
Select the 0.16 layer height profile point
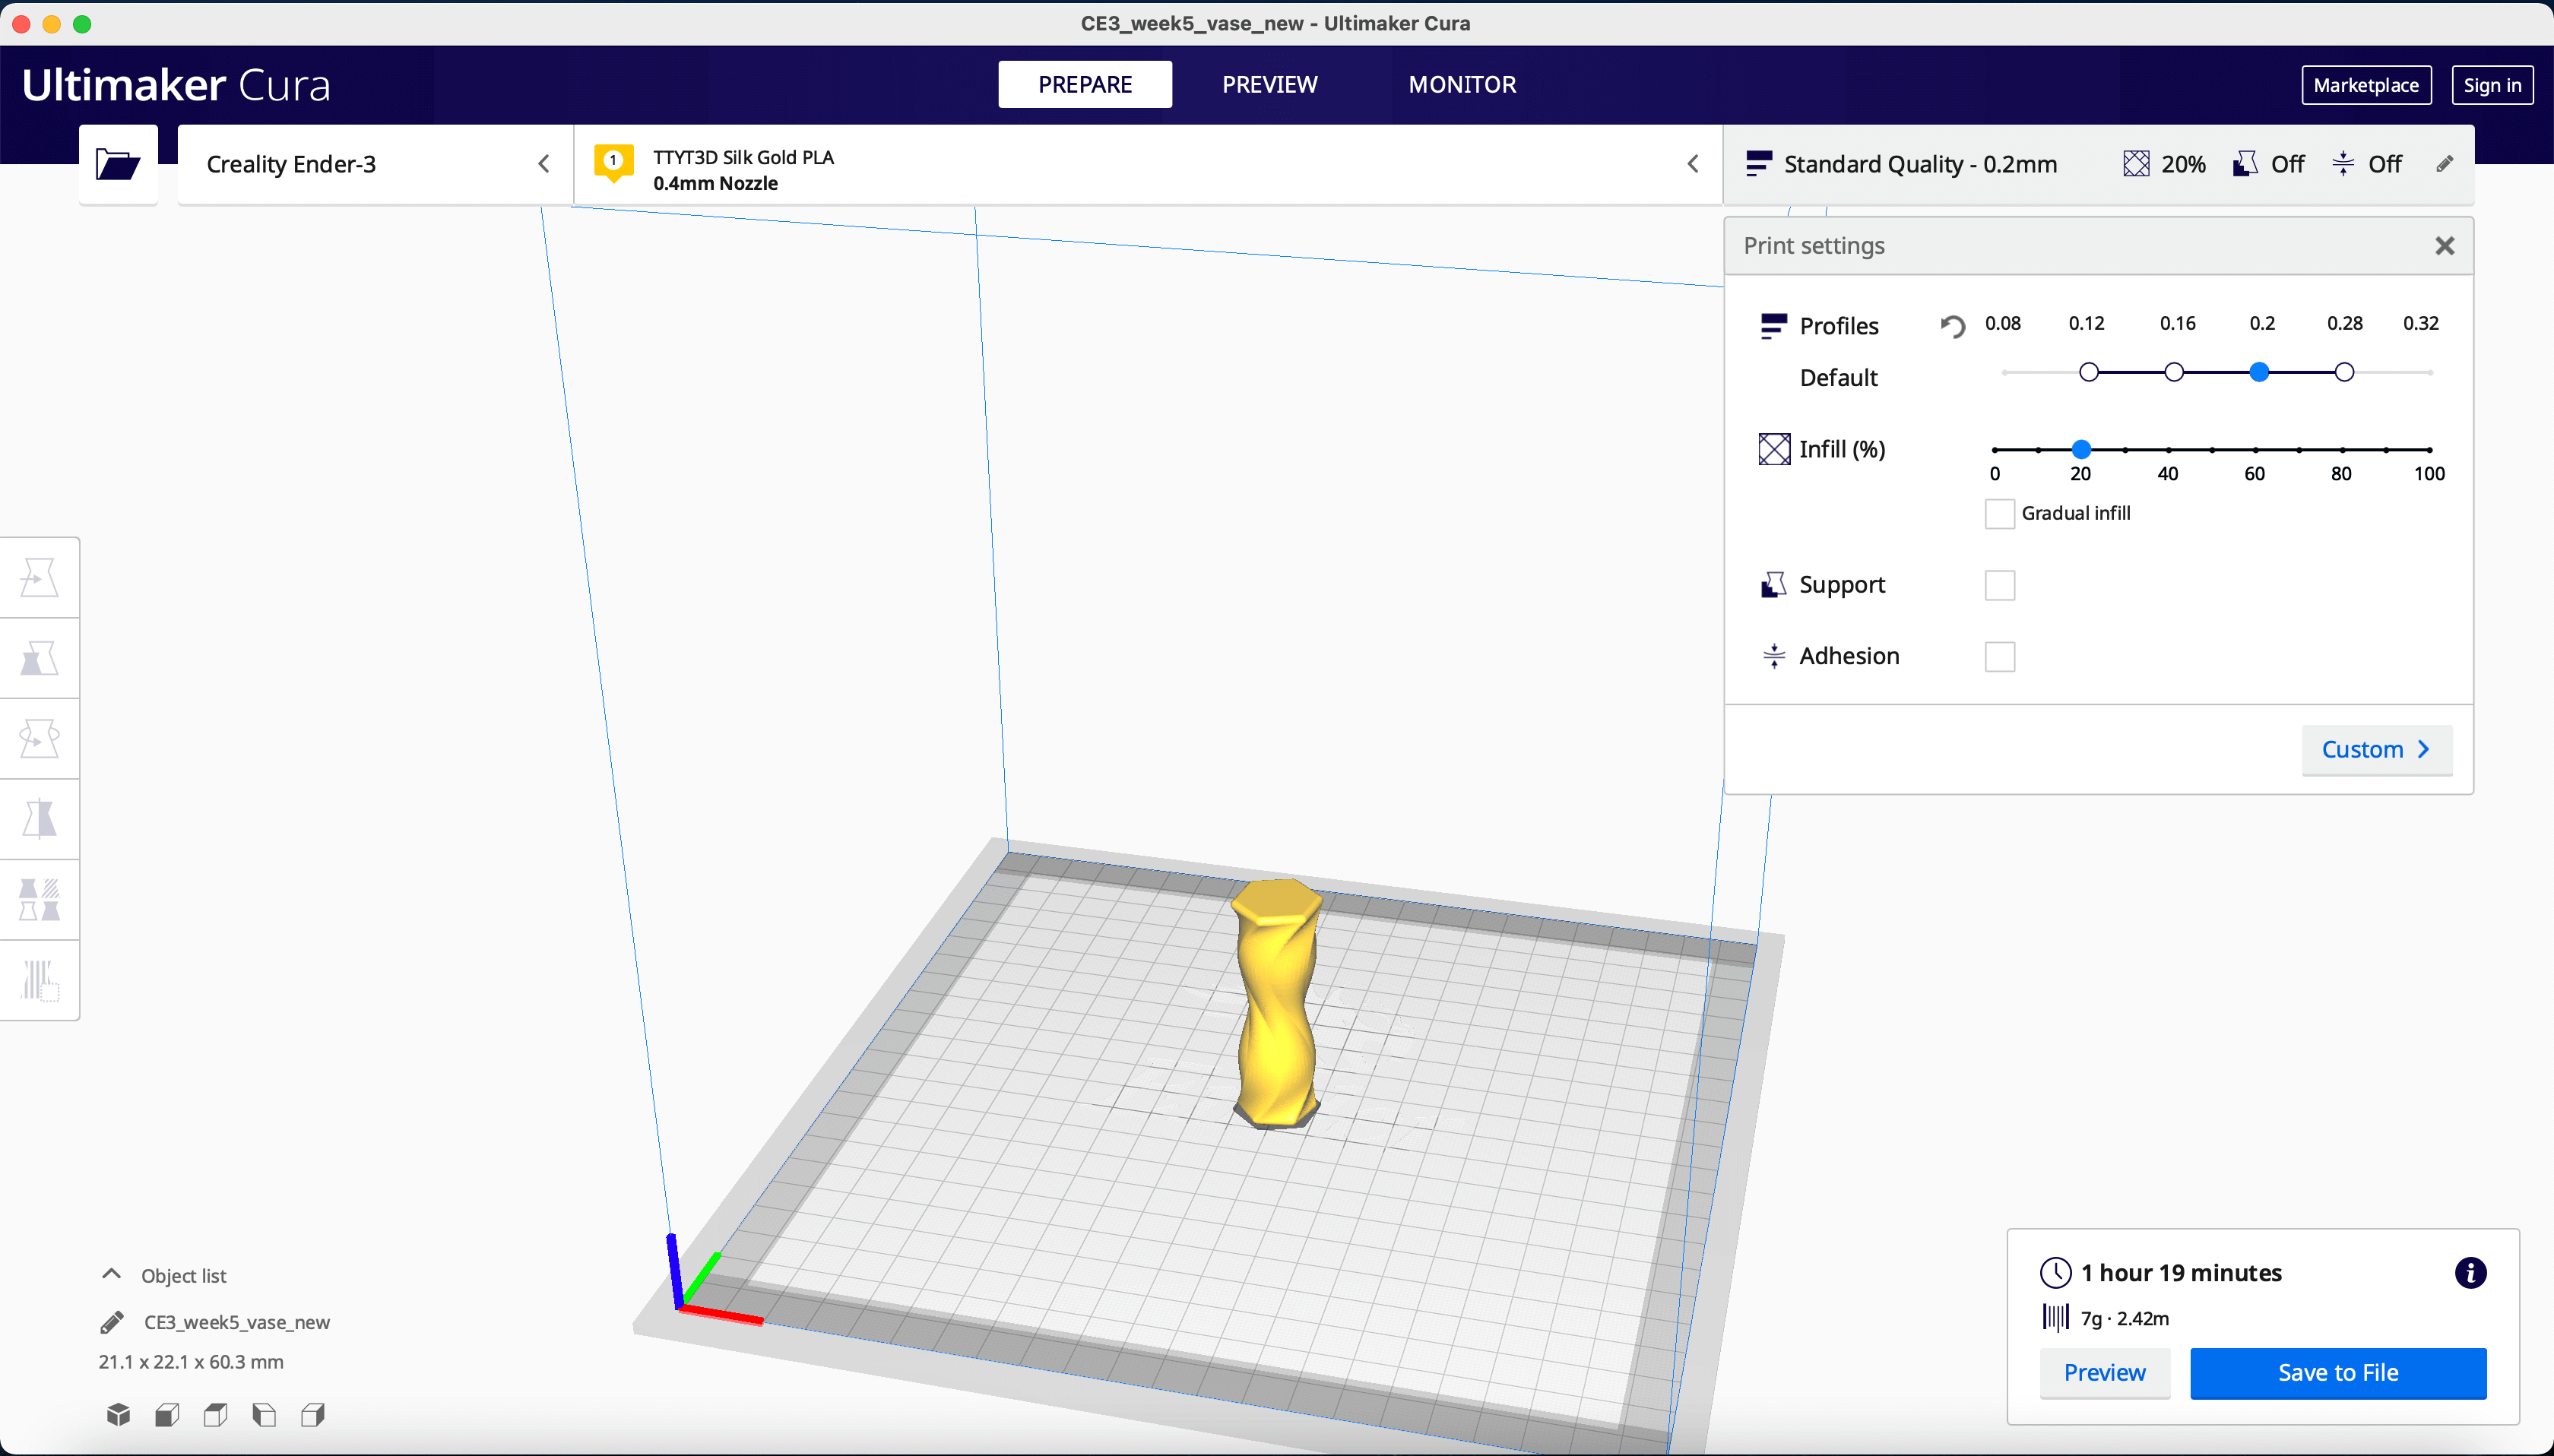point(2173,372)
